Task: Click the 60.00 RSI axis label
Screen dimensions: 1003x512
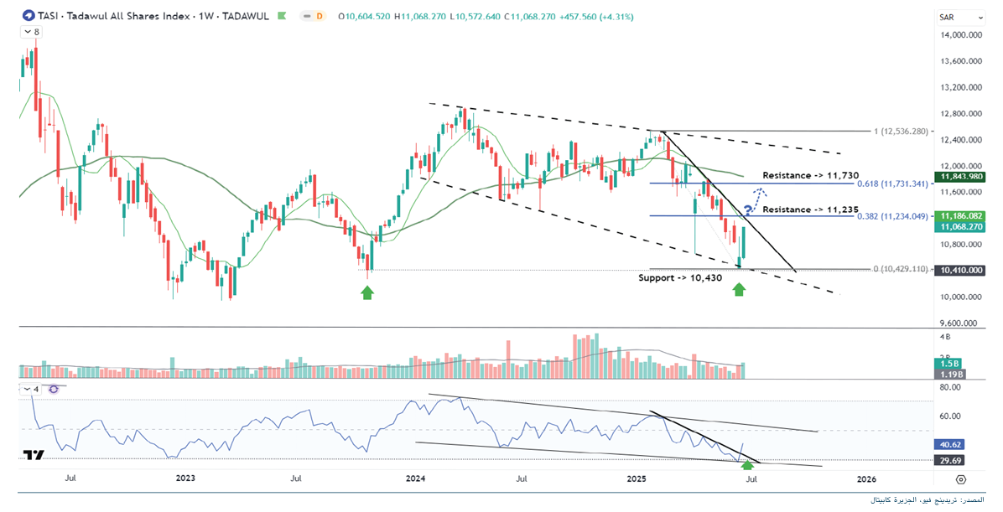Action: [x=951, y=416]
